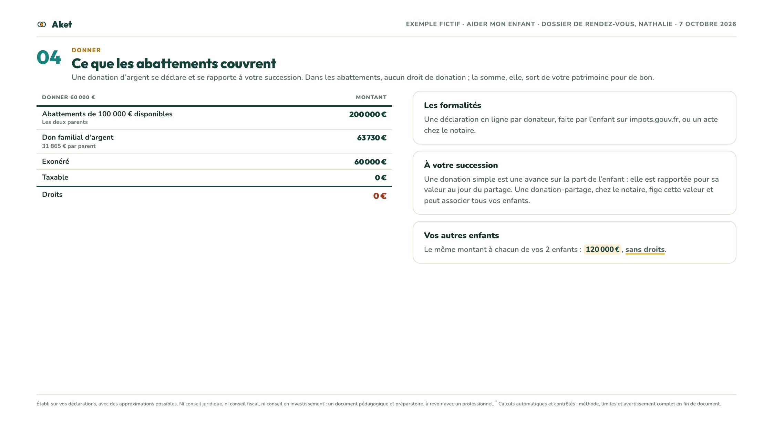Click the amount 63 730 €
This screenshot has height=424, width=773.
click(372, 138)
